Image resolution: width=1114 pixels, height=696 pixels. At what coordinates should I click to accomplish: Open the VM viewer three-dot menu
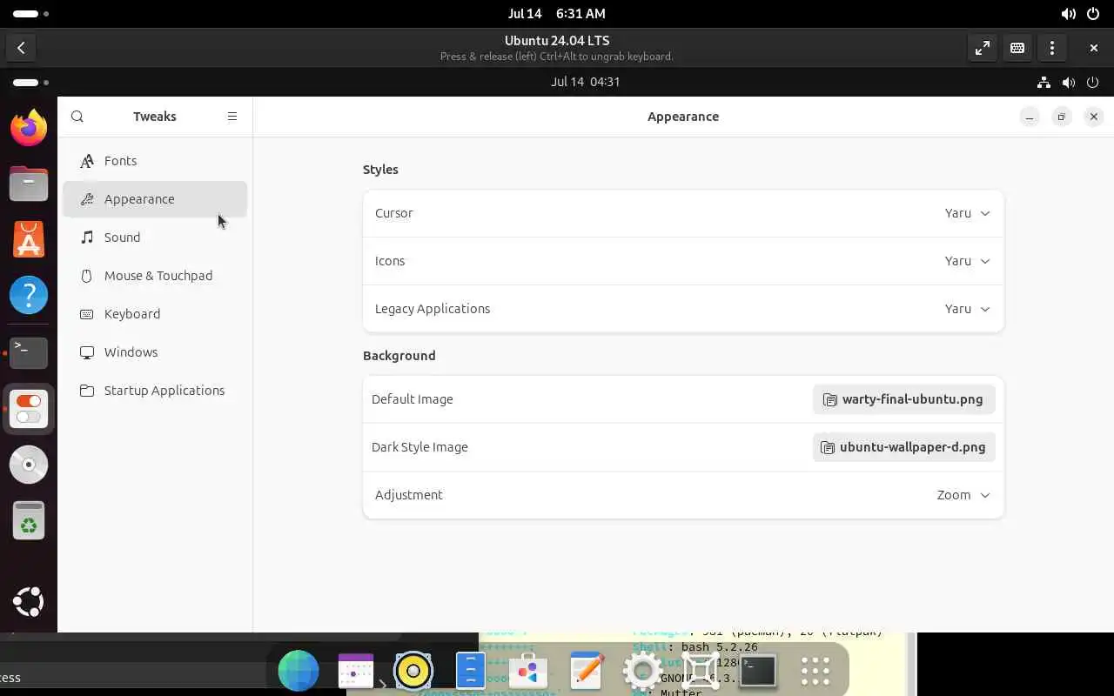pos(1052,48)
